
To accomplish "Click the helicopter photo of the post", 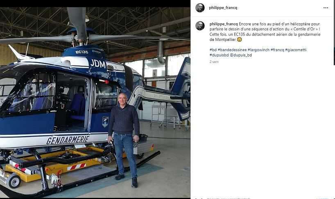I will [95, 102].
